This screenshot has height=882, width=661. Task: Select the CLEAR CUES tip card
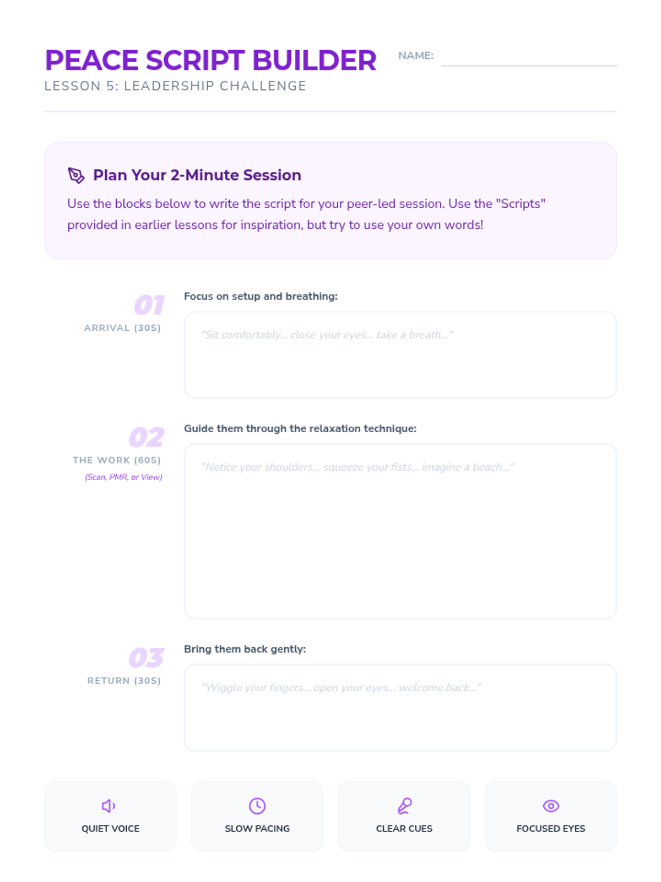click(x=404, y=816)
